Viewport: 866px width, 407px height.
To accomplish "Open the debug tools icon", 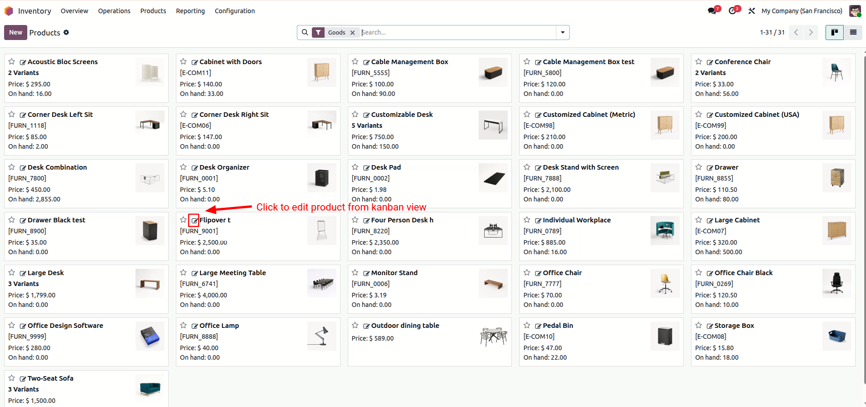I will point(752,11).
